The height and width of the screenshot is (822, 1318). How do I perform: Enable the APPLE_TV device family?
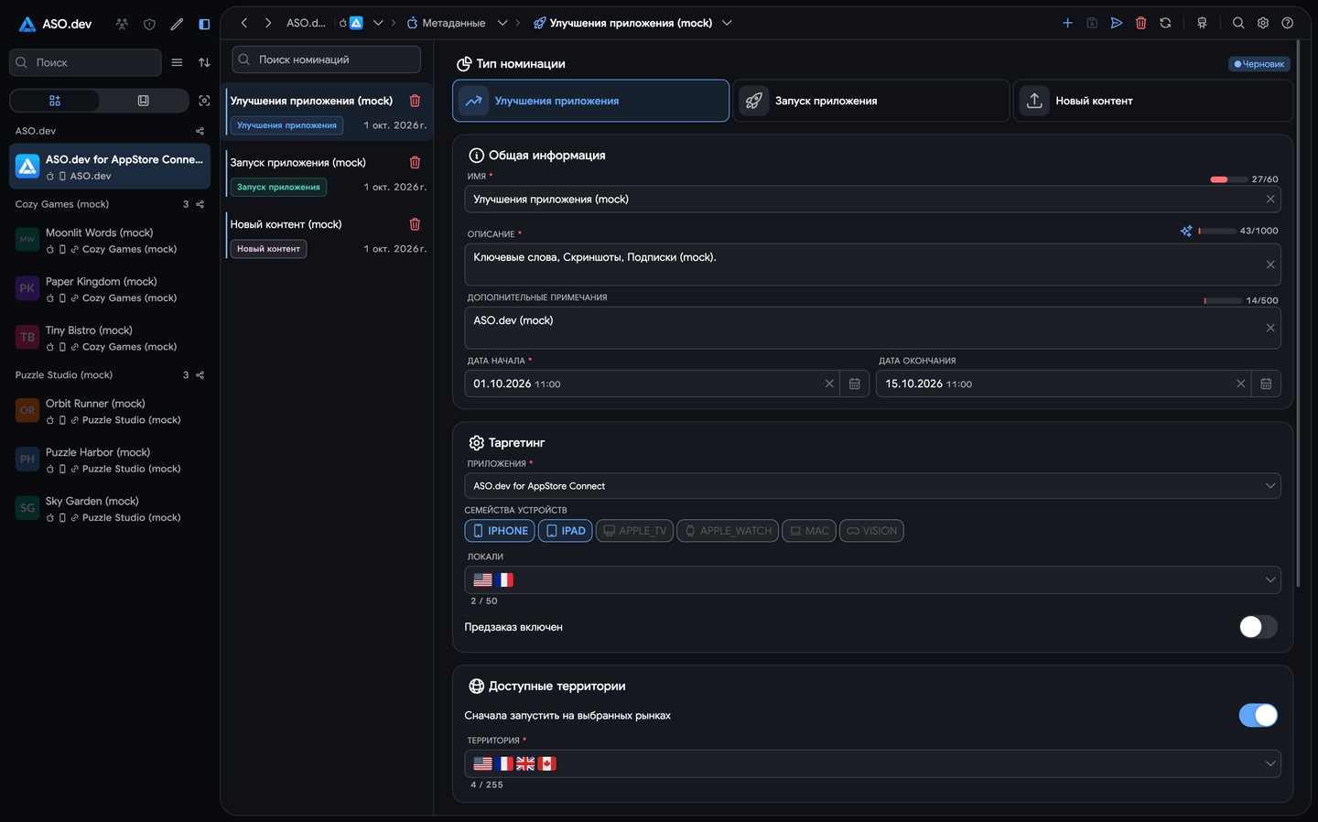[634, 531]
